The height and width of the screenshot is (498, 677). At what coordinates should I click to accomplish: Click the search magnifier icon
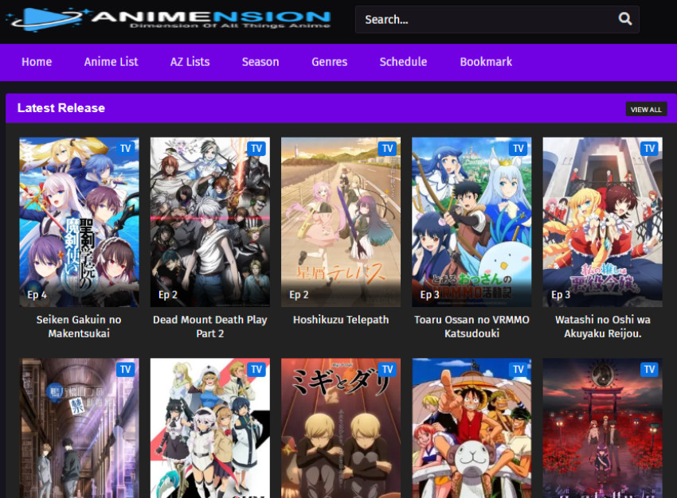[x=625, y=19]
